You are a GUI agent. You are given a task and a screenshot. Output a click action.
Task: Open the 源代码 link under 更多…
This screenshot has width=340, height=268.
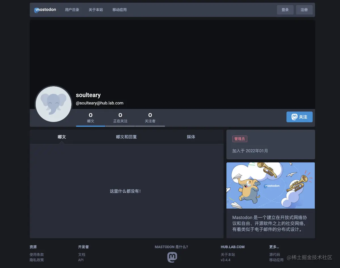pos(274,254)
